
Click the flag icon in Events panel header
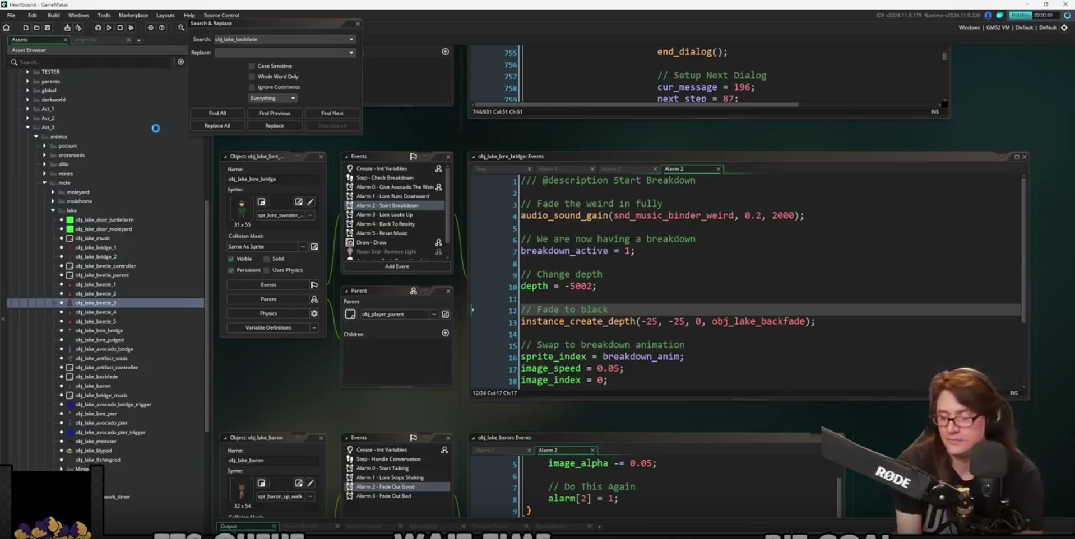coord(413,157)
